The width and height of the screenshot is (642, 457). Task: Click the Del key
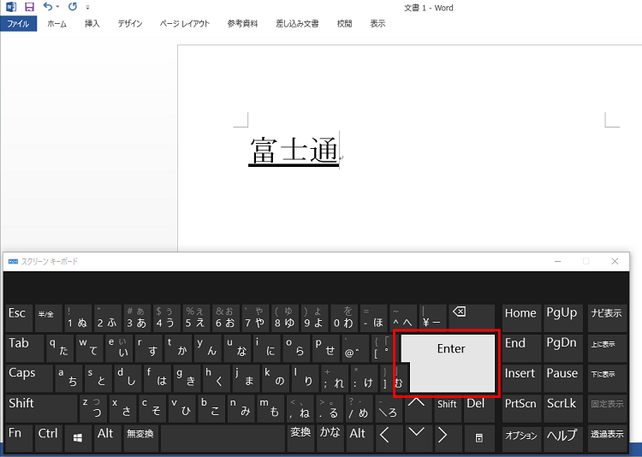[x=479, y=409]
